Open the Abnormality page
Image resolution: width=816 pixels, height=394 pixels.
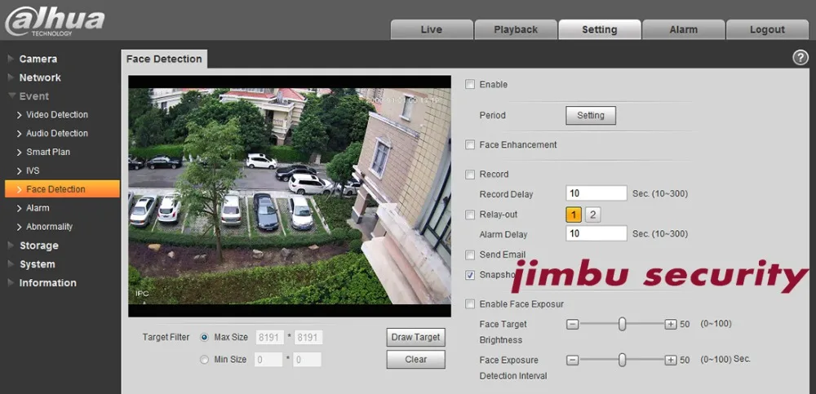point(49,227)
